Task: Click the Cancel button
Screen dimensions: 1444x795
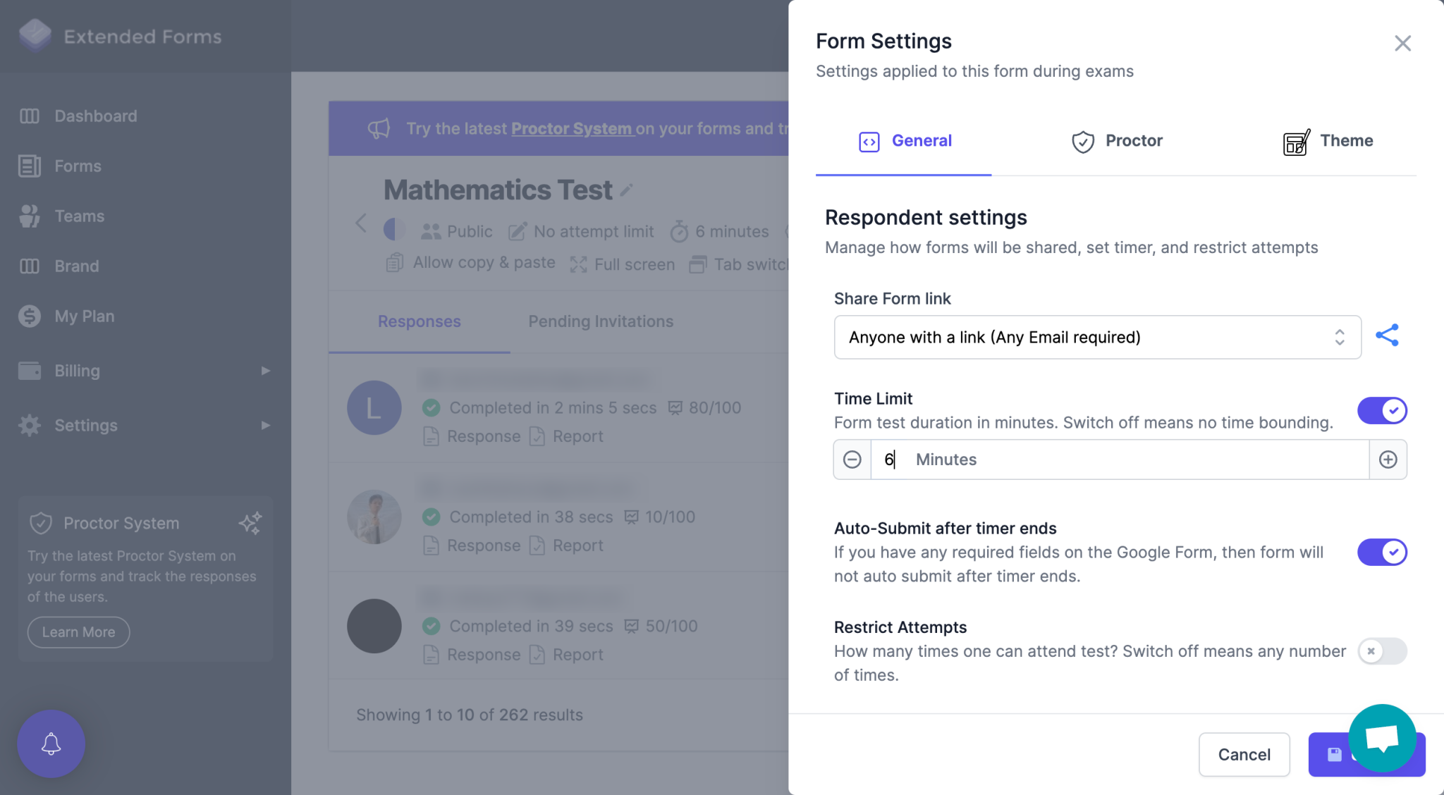Action: click(1244, 754)
